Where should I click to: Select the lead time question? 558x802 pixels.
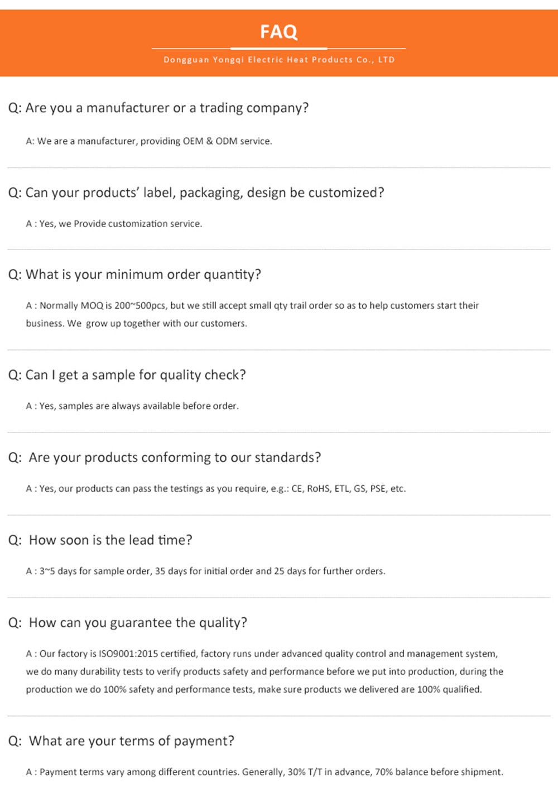(100, 540)
